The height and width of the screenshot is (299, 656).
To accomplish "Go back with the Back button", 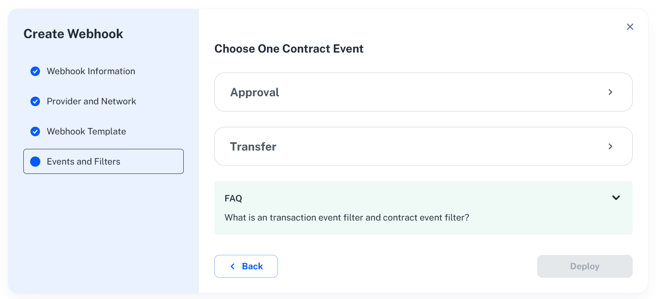I will coord(246,266).
